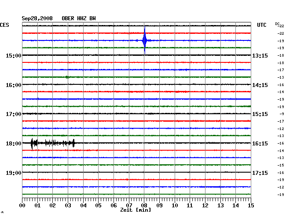Click minute label 07 on time axis
Screen dimensions: 286x217
129,205
